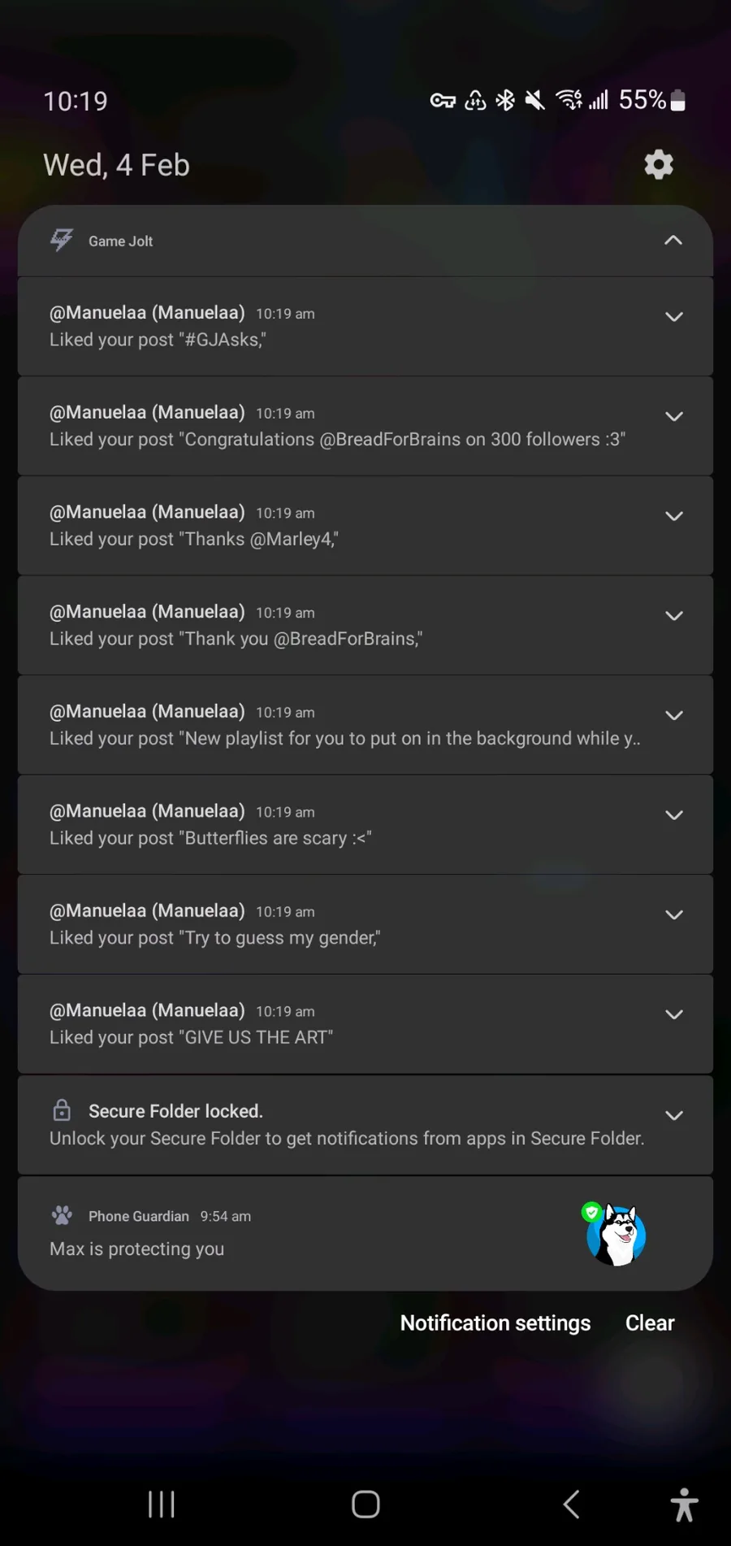Tap the battery percentage indicator

coord(642,100)
